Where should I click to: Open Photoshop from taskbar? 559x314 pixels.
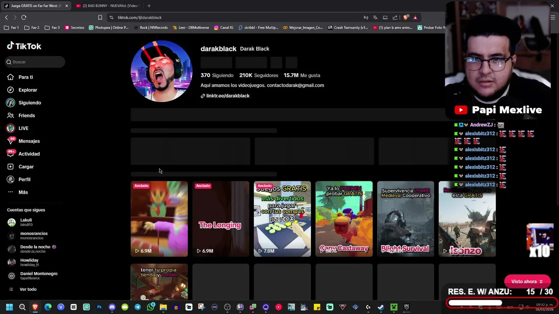click(x=99, y=307)
